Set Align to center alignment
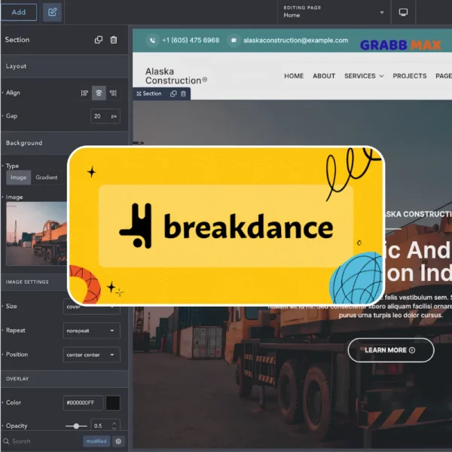The image size is (452, 452). pos(99,93)
